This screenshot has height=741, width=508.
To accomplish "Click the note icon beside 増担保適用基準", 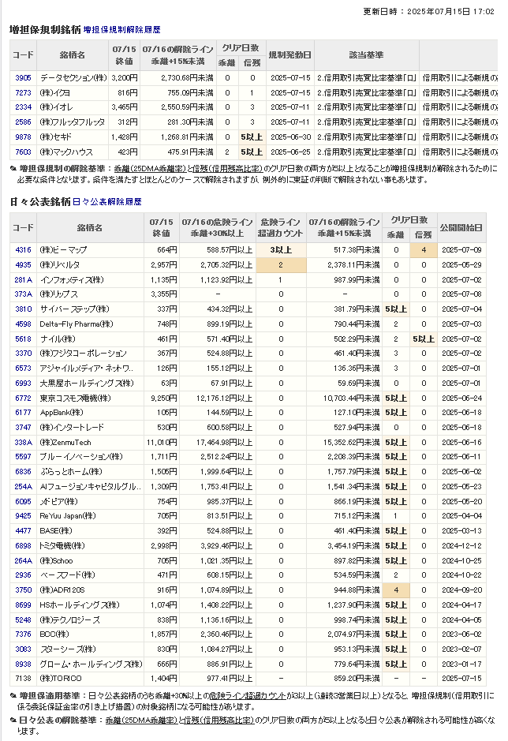I will [13, 696].
